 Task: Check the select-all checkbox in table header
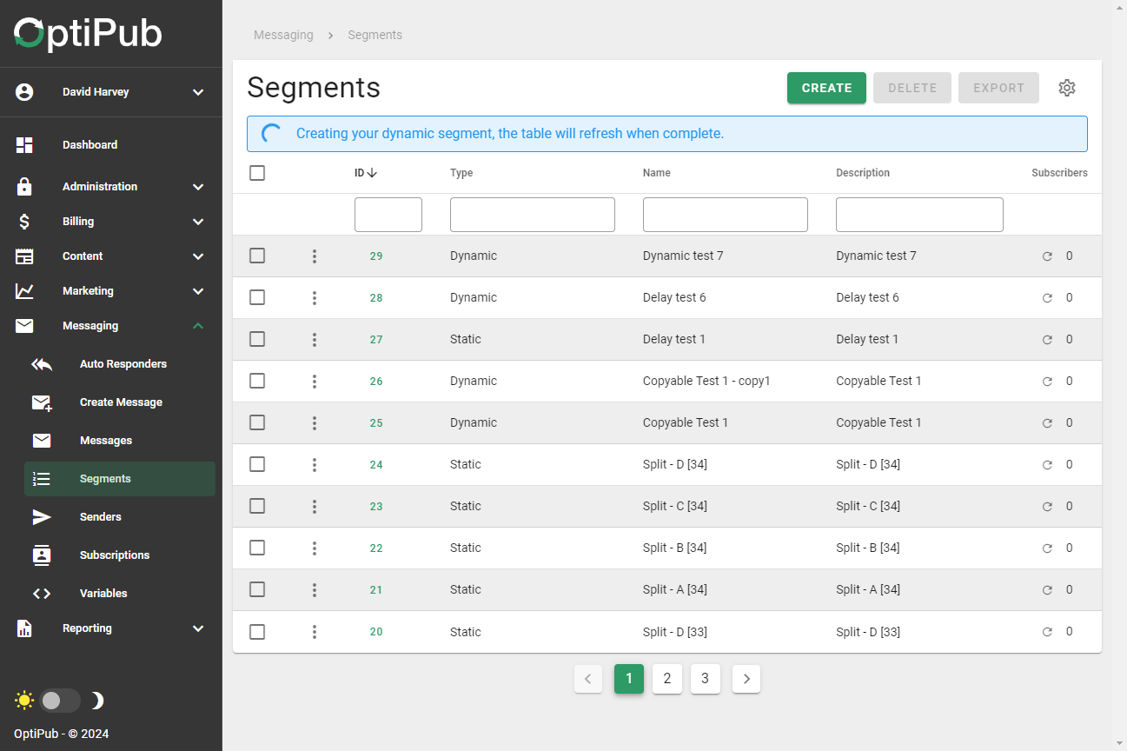(257, 173)
